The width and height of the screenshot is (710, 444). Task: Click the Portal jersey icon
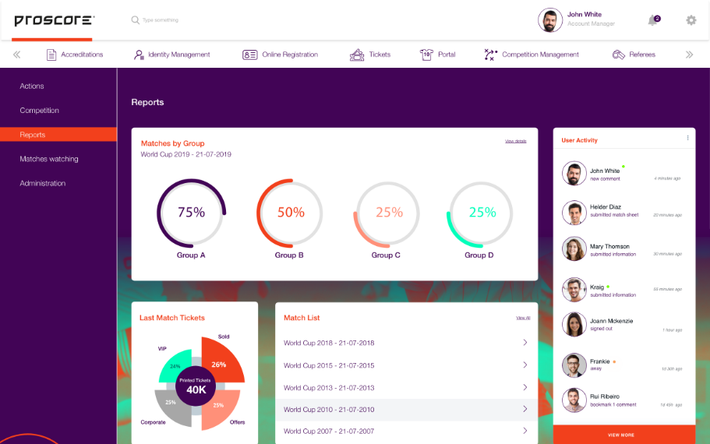point(426,55)
